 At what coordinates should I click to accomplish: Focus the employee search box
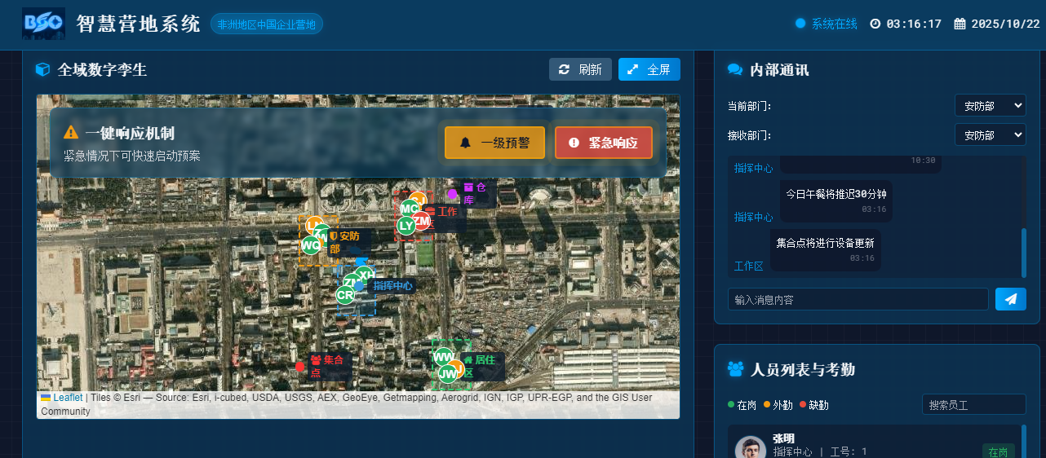(x=973, y=405)
